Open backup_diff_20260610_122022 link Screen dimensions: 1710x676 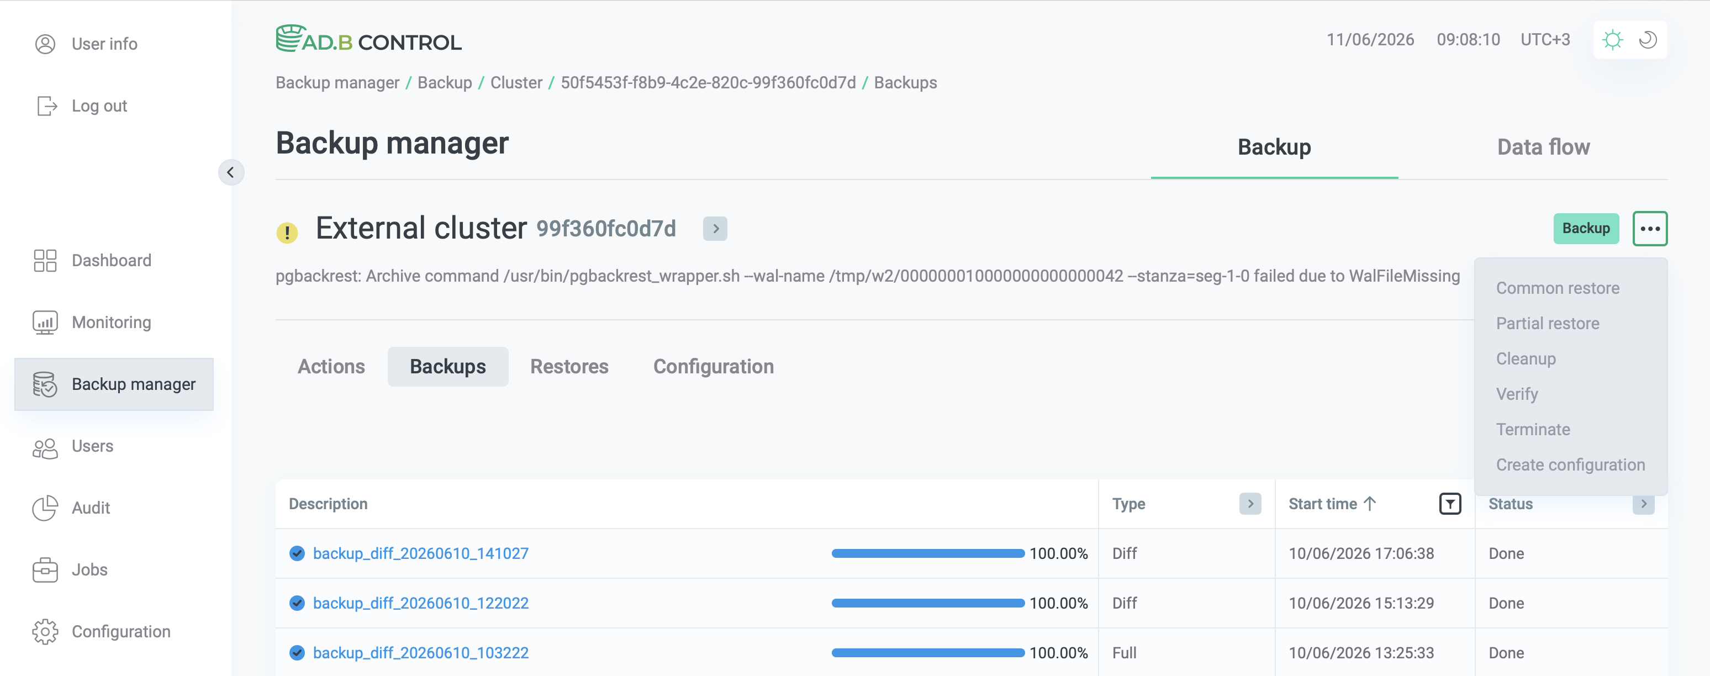click(x=421, y=603)
